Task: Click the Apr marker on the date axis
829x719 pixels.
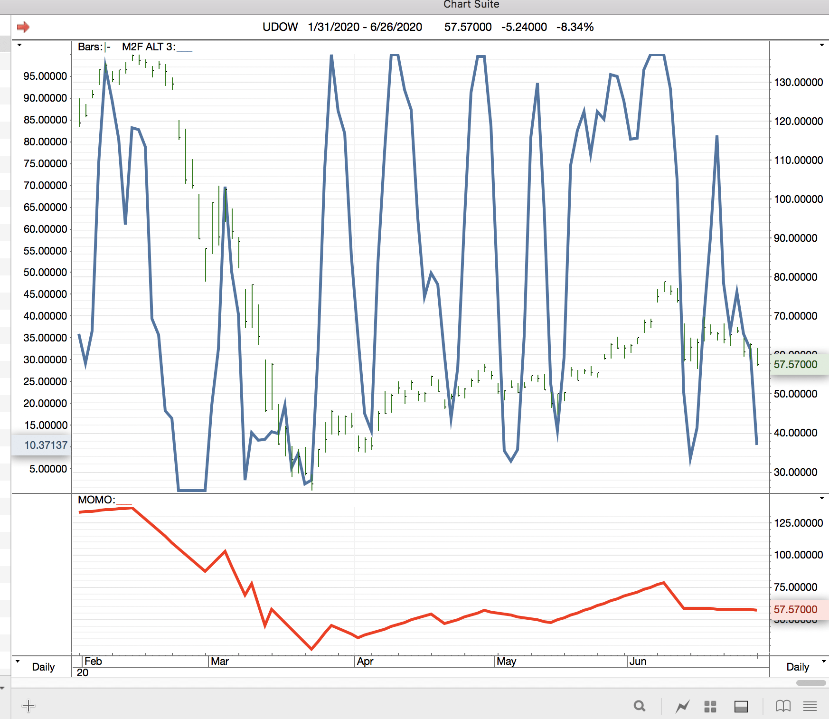Action: (365, 661)
